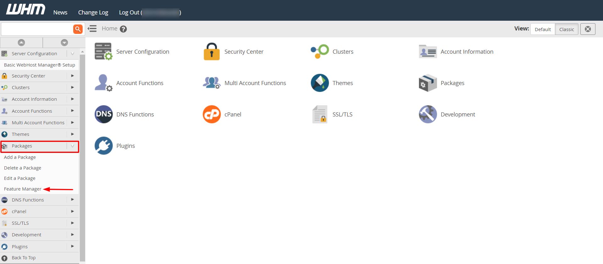Open Multi Account Functions icon in grid
603x264 pixels.
[211, 83]
